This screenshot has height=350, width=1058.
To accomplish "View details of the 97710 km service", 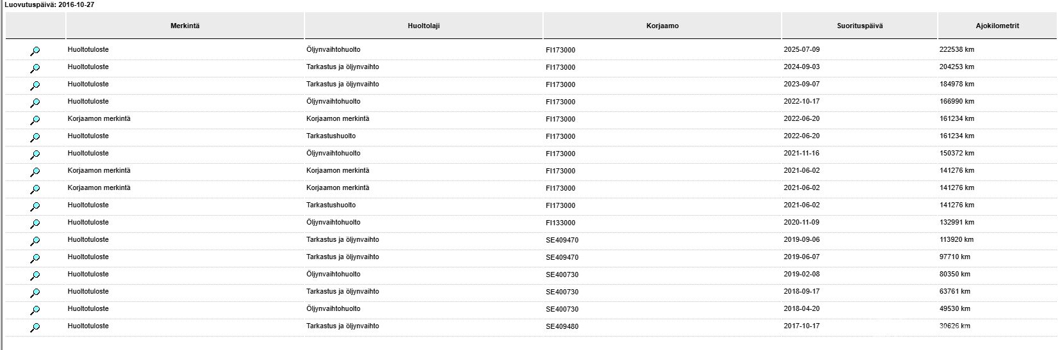I will pos(35,259).
